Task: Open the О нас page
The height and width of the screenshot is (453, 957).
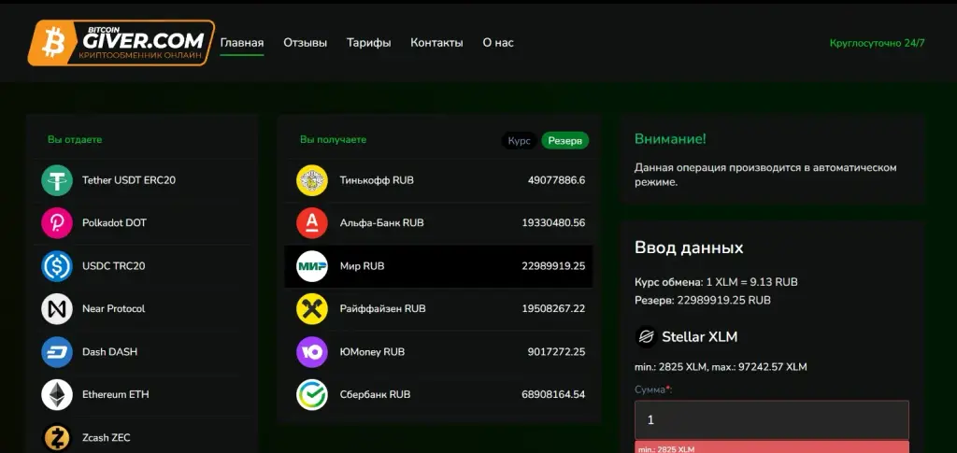Action: [x=498, y=43]
